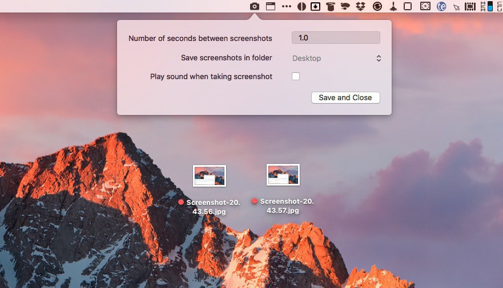Open the blue 'te' circle menu bar icon
Screen dimensions: 503x288
[x=441, y=6]
